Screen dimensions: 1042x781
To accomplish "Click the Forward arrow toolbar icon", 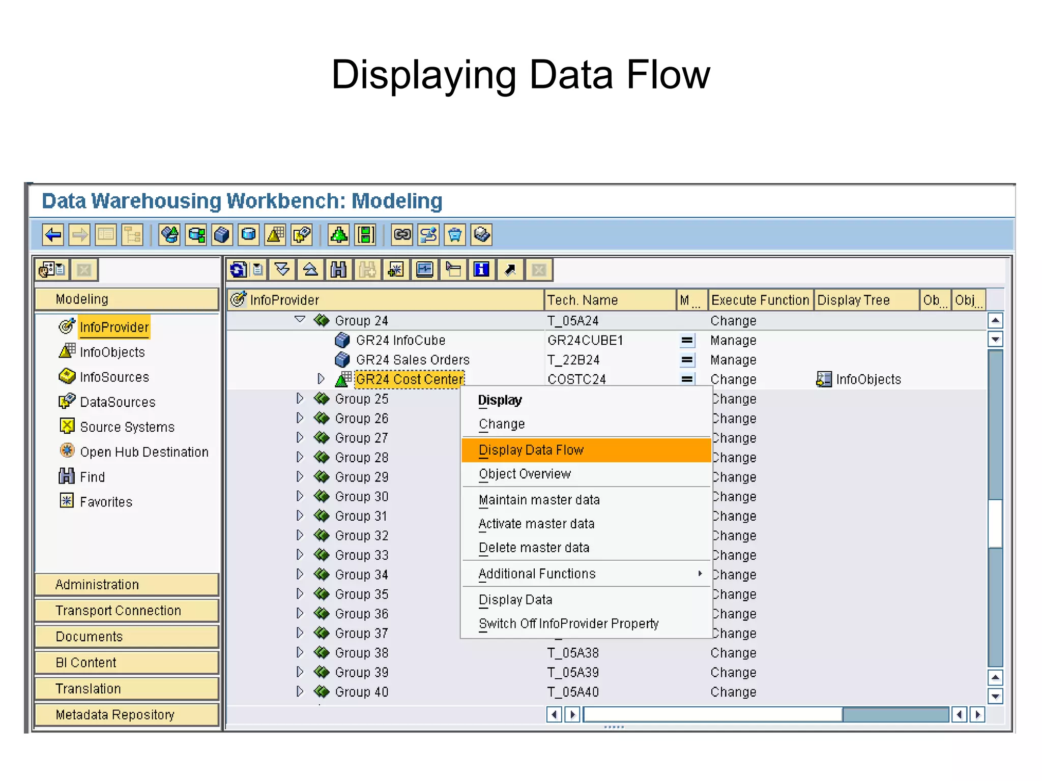I will [x=79, y=235].
